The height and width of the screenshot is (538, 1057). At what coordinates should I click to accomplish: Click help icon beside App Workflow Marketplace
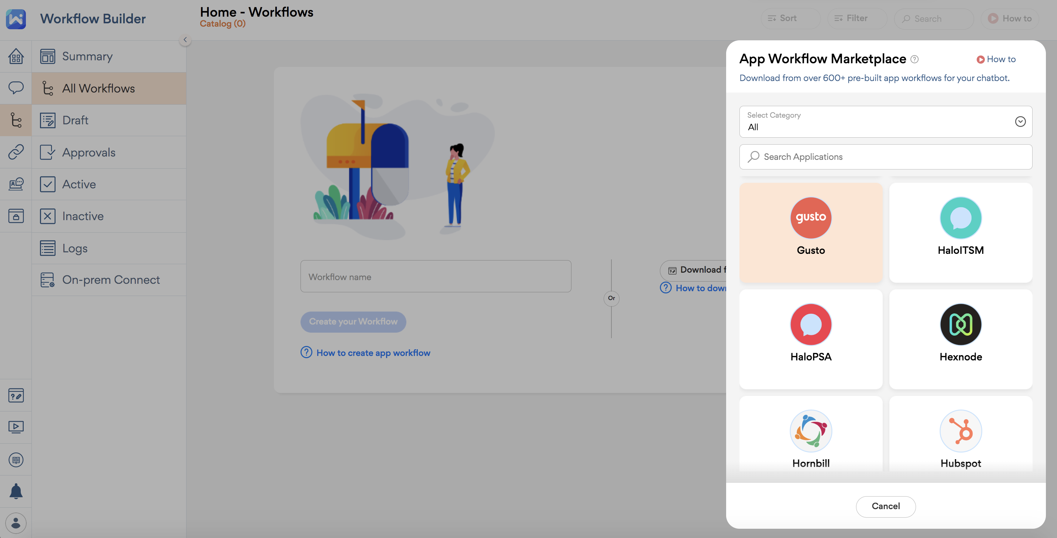pos(915,59)
